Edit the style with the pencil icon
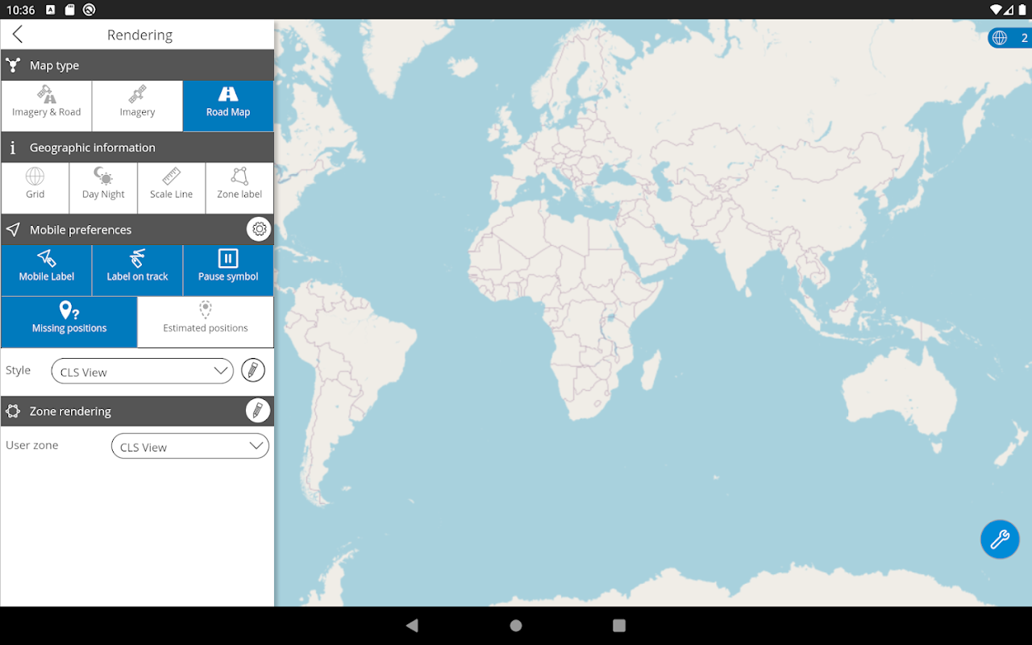Screen dimensions: 1032x645 pos(253,371)
